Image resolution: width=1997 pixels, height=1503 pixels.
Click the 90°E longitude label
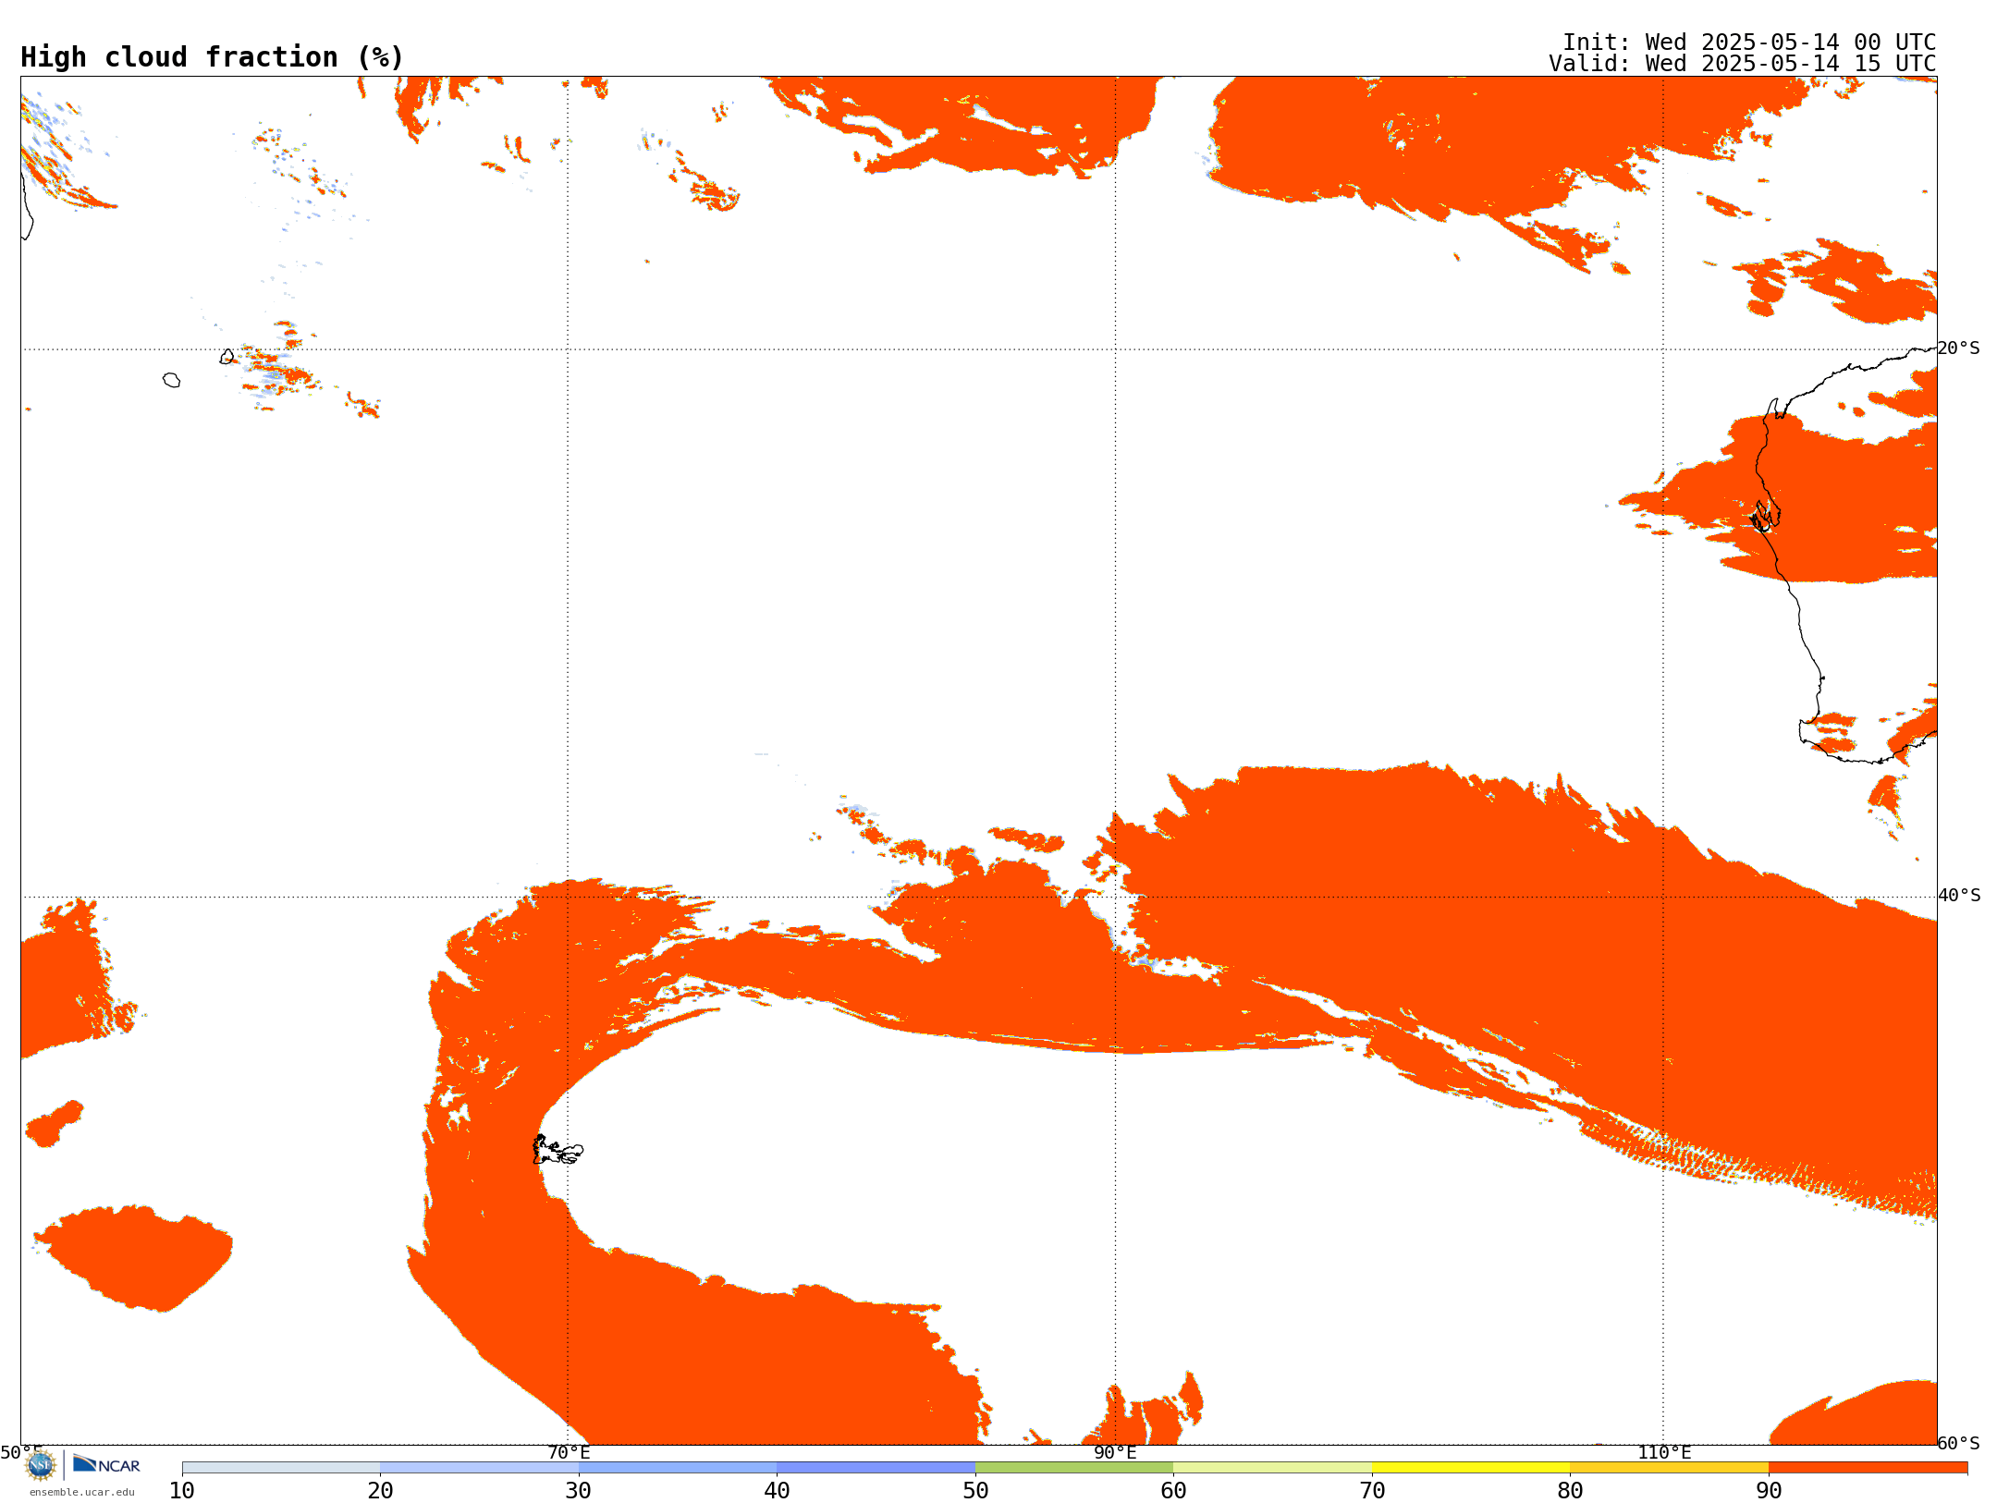click(1115, 1452)
